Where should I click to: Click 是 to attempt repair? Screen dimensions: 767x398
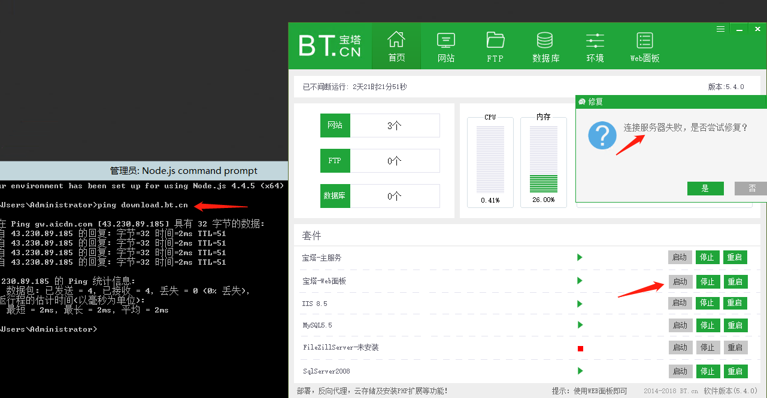(x=705, y=188)
